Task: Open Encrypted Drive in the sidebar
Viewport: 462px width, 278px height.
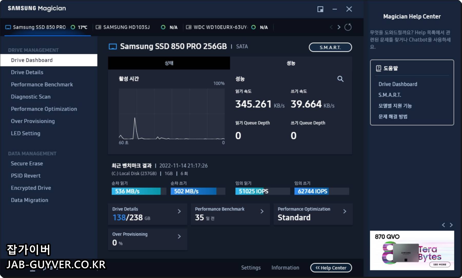Action: tap(49, 188)
